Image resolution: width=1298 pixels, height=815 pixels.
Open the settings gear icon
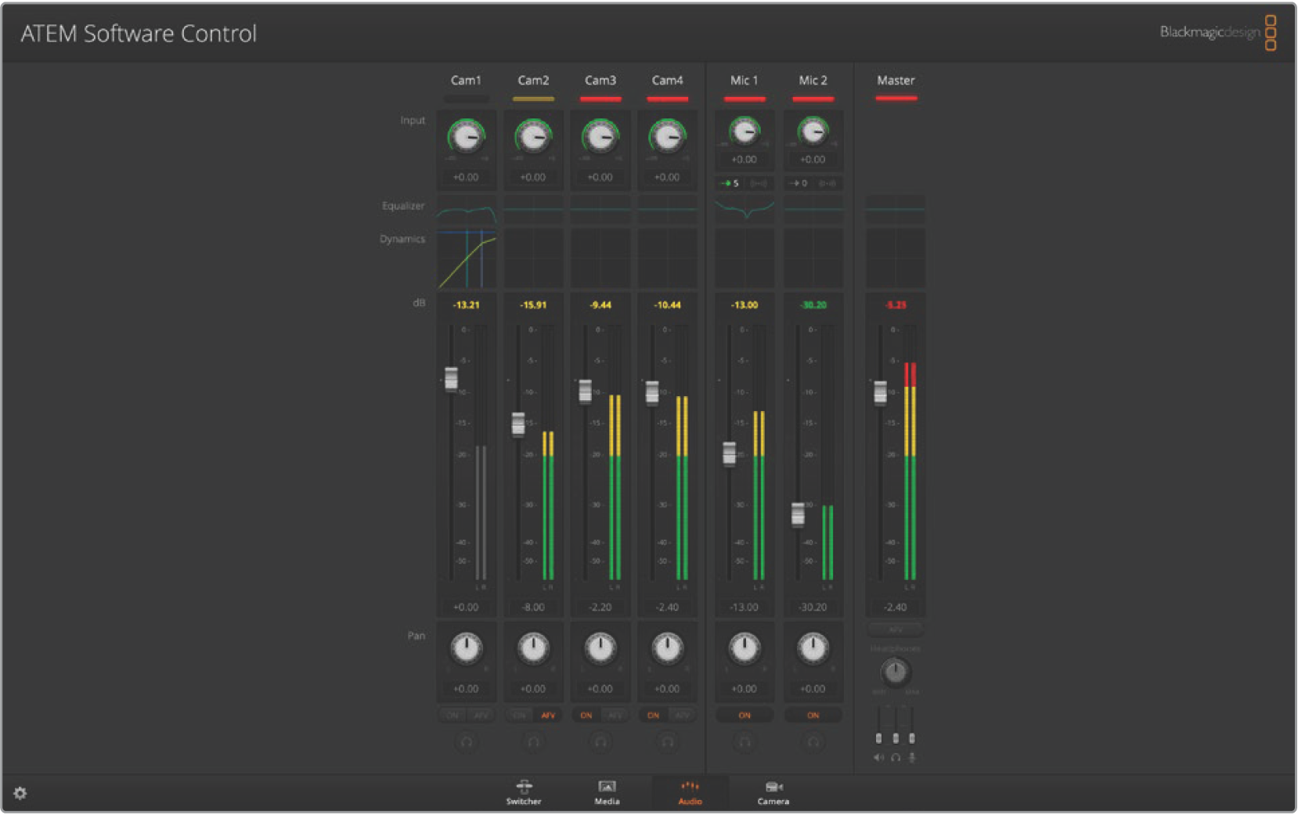click(20, 793)
